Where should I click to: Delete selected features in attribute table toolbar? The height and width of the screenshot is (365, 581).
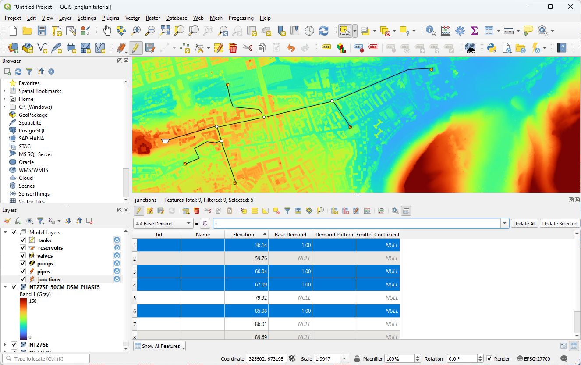coord(197,211)
